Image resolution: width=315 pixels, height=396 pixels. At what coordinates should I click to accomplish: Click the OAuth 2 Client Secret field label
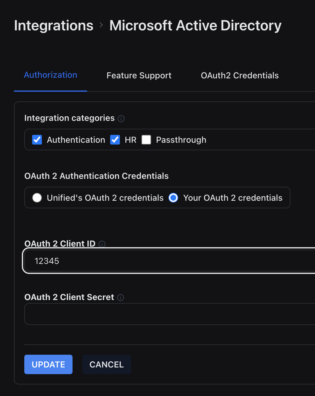69,297
